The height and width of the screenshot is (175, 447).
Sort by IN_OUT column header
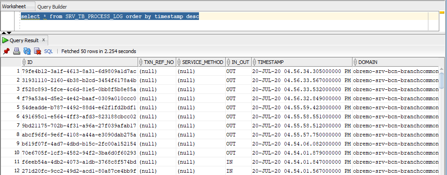click(x=238, y=62)
